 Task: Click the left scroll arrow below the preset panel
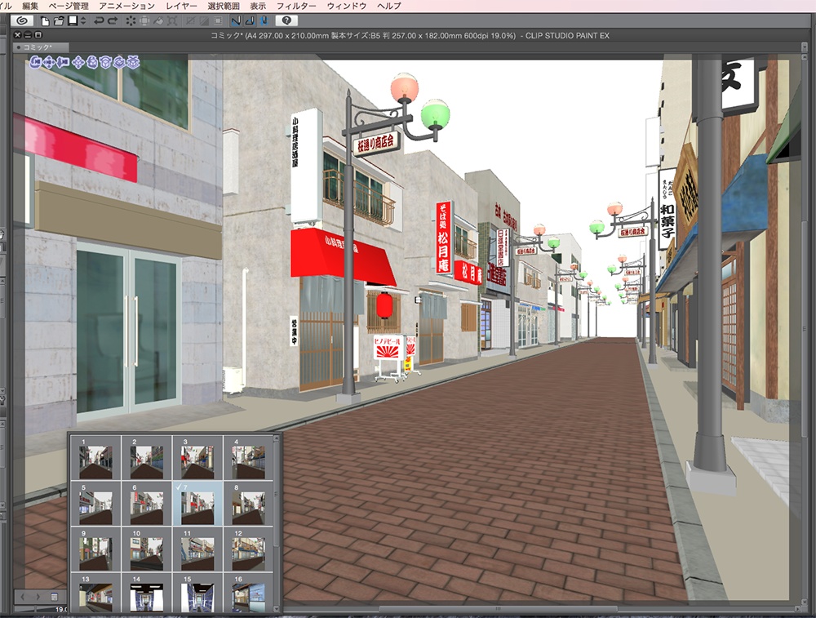pos(22,597)
